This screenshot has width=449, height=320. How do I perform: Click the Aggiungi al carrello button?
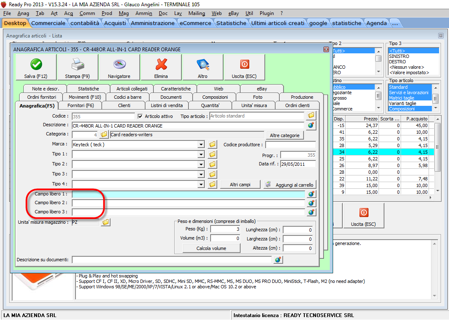coord(290,185)
